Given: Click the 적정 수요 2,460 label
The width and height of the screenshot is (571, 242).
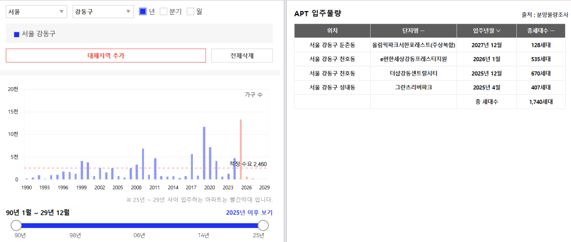Looking at the screenshot, I should (248, 164).
